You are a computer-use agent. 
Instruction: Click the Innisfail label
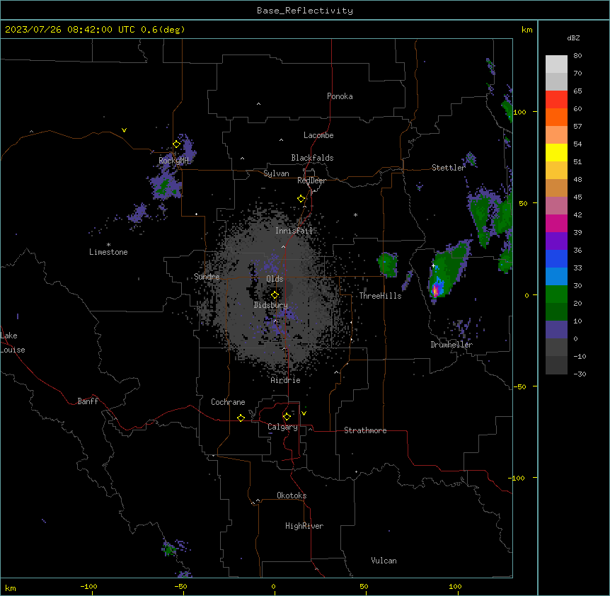coord(294,231)
